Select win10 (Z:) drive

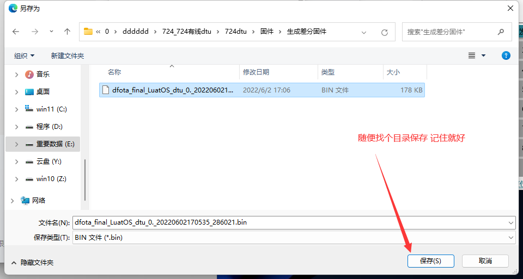[x=51, y=179]
